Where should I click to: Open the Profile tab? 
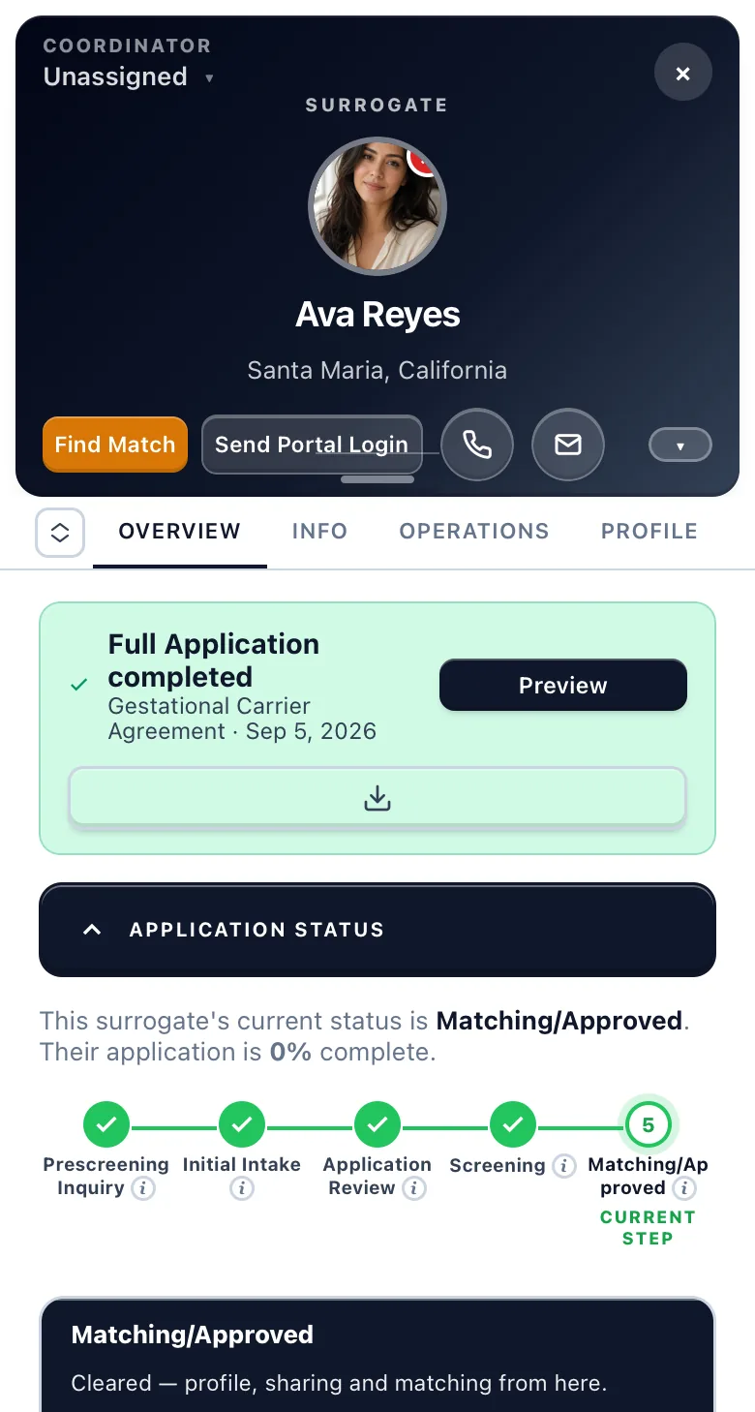(x=649, y=531)
